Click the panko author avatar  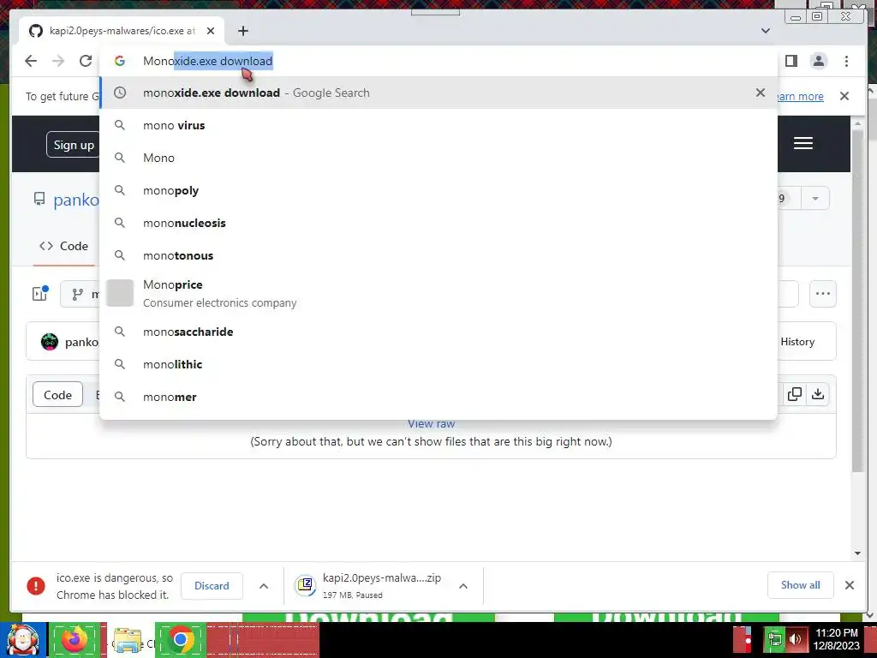coord(50,342)
